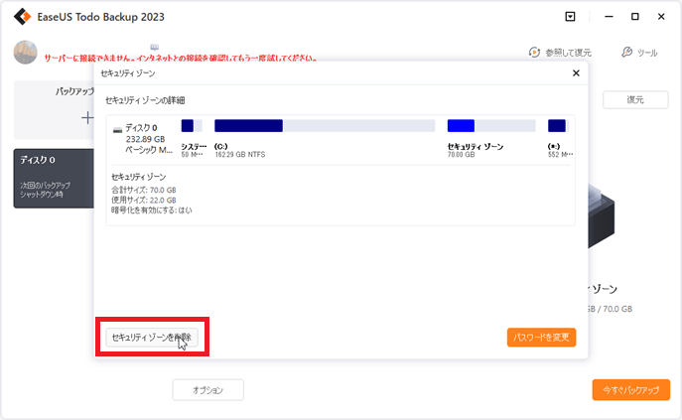
Task: Click セキュリティゾーンを削除 button
Action: point(152,338)
